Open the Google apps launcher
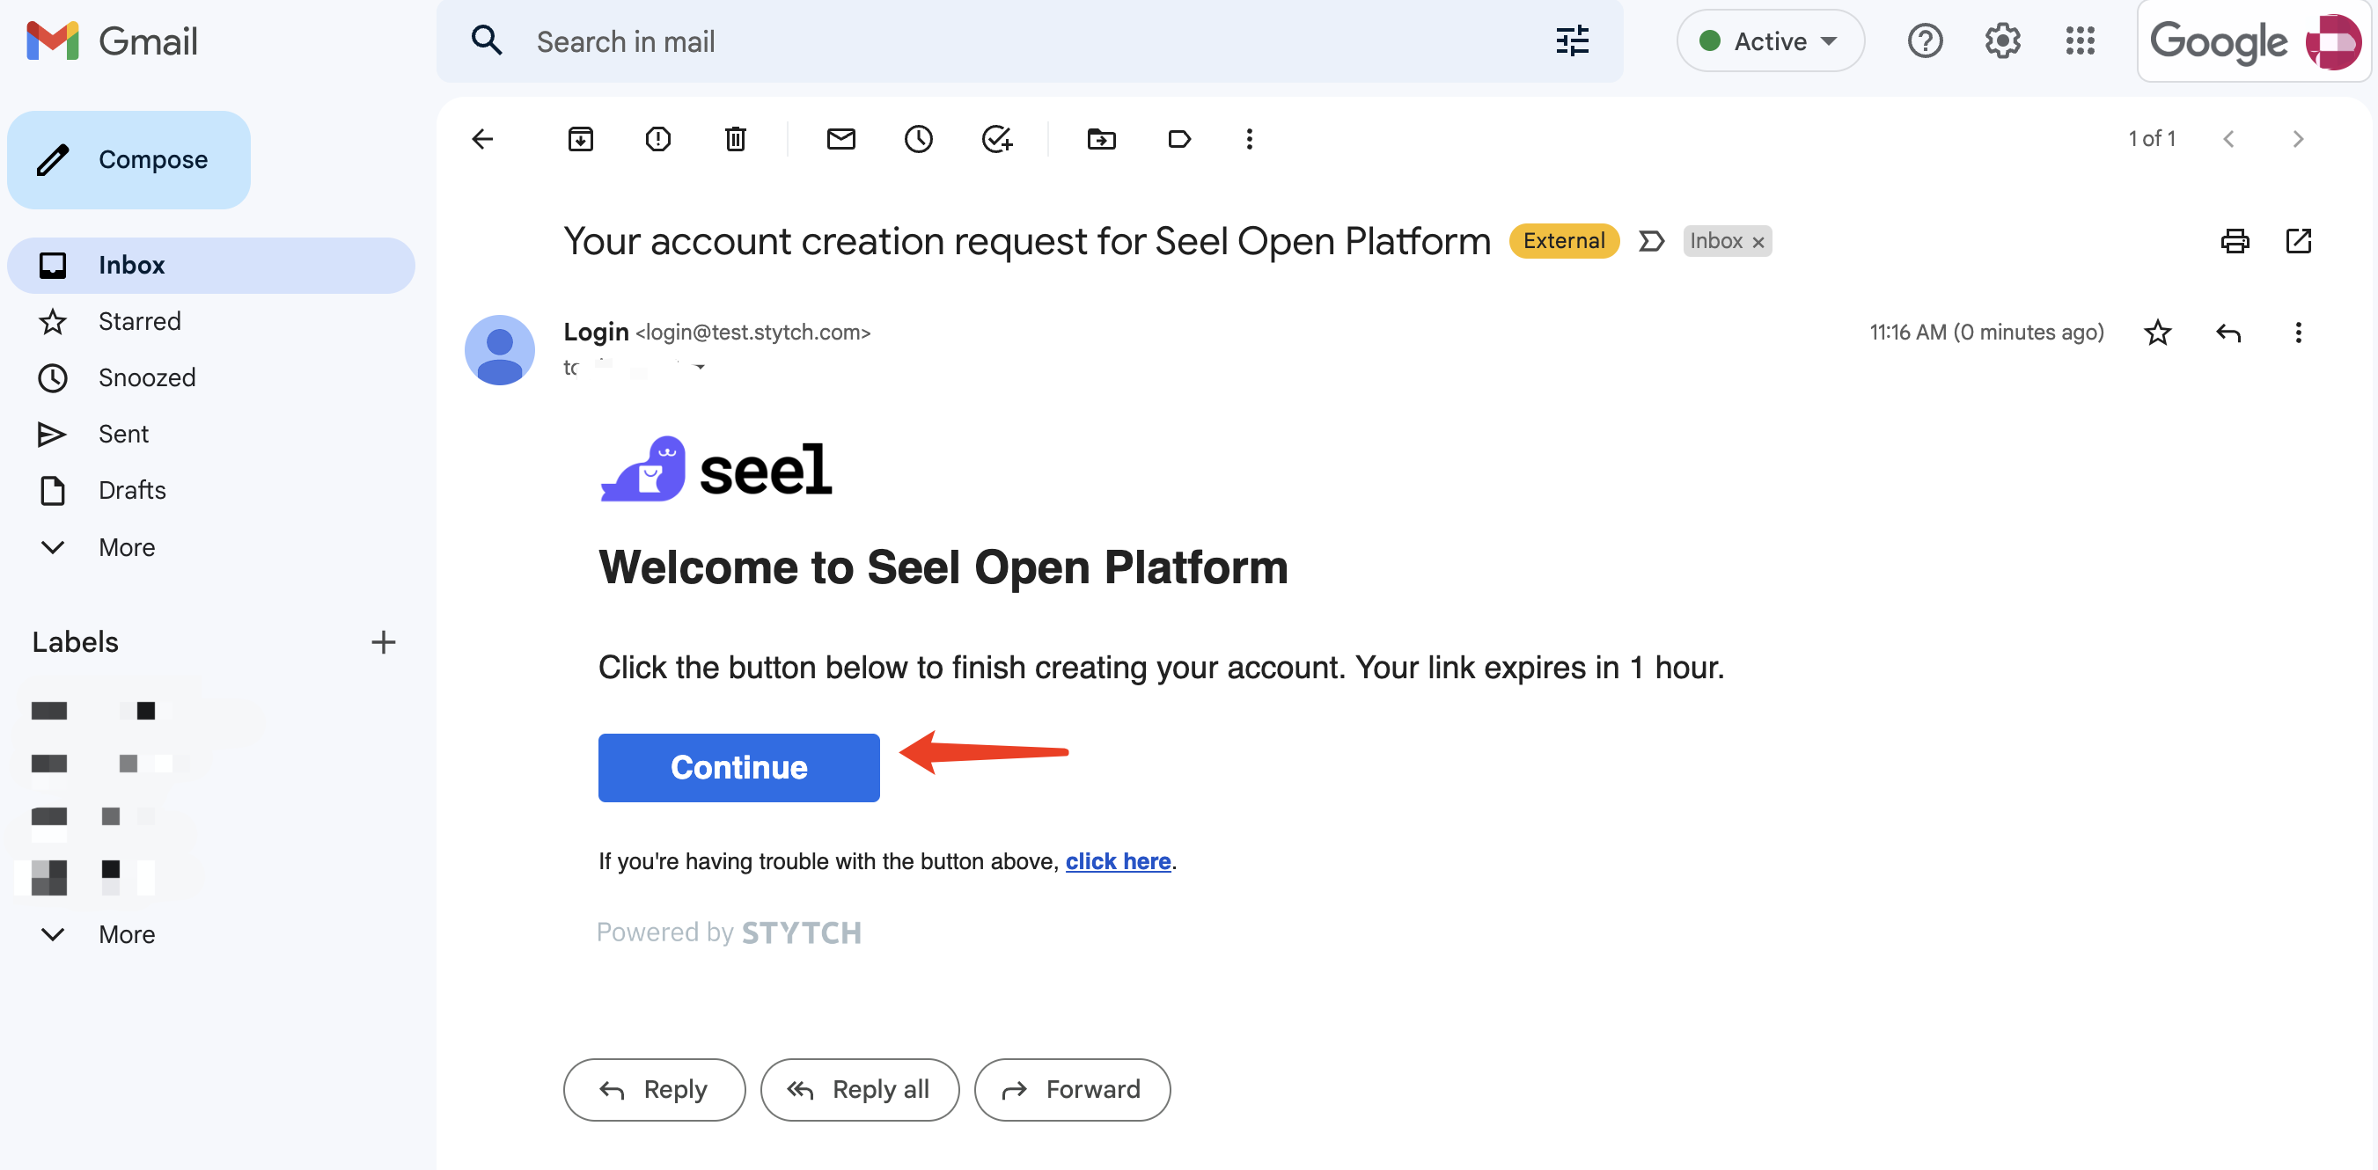 coord(2081,40)
